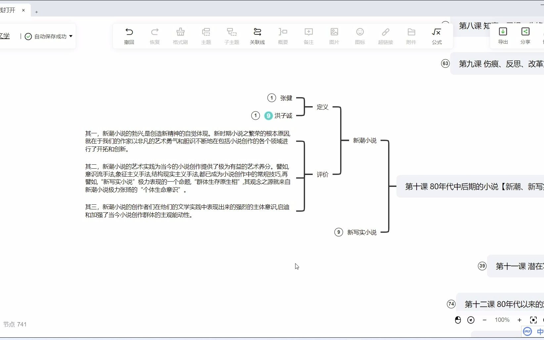The width and height of the screenshot is (544, 340).
Task: Select the 第十一课 潜在 topic
Action: tap(516, 266)
